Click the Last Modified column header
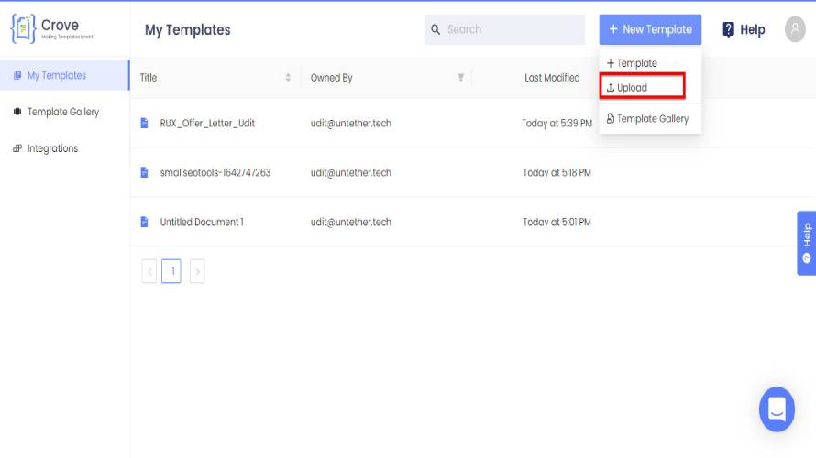 click(552, 78)
